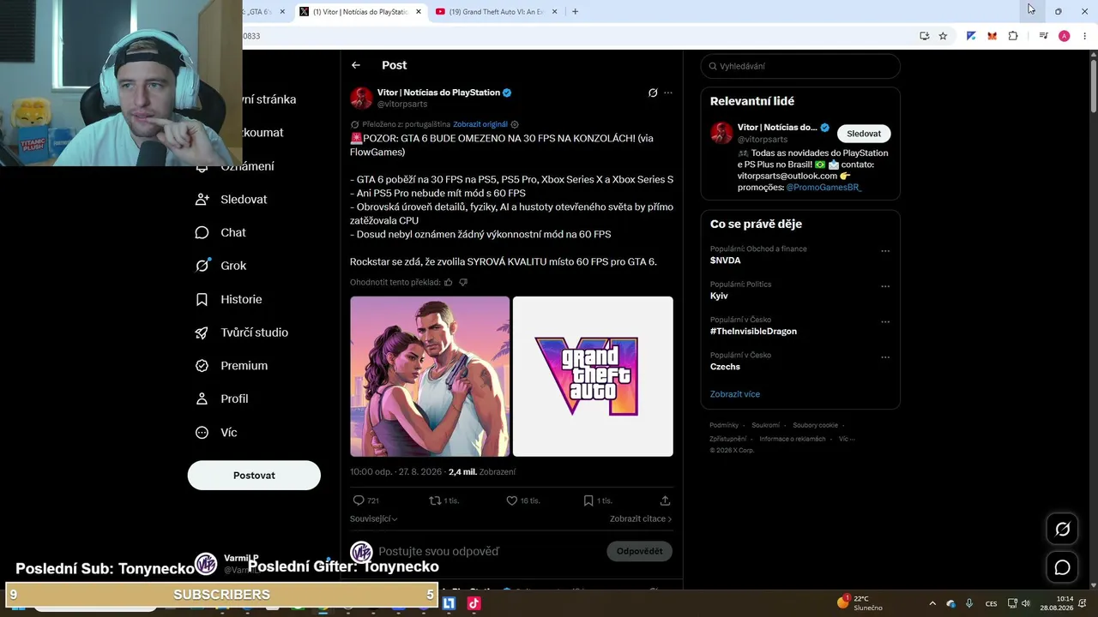Close the Vitor Notícias do PlayStation tab
This screenshot has width=1098, height=617.
[x=419, y=12]
